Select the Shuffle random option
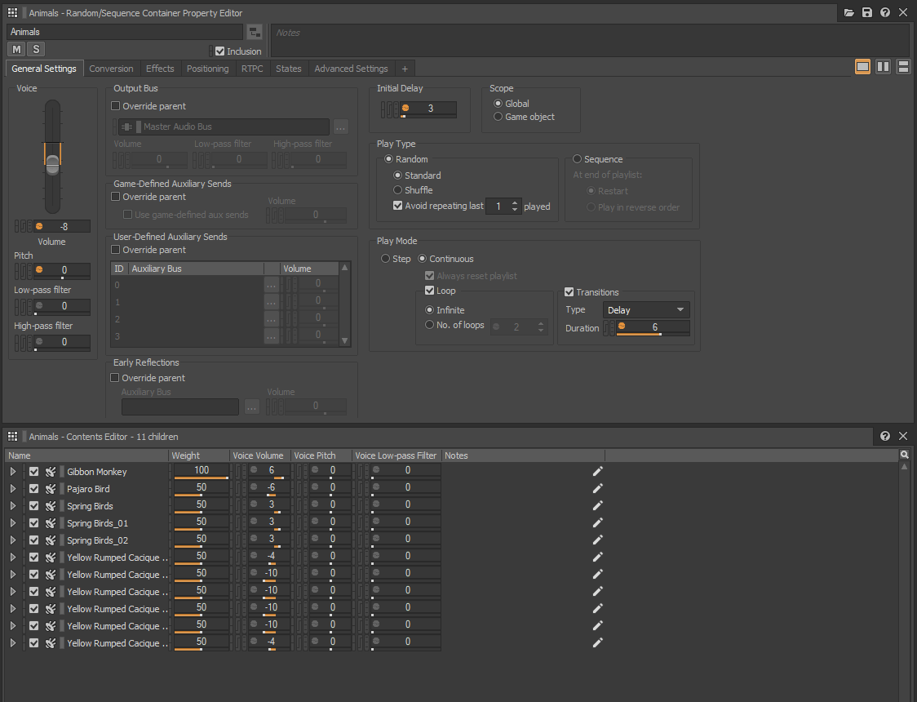The image size is (917, 702). coord(398,190)
